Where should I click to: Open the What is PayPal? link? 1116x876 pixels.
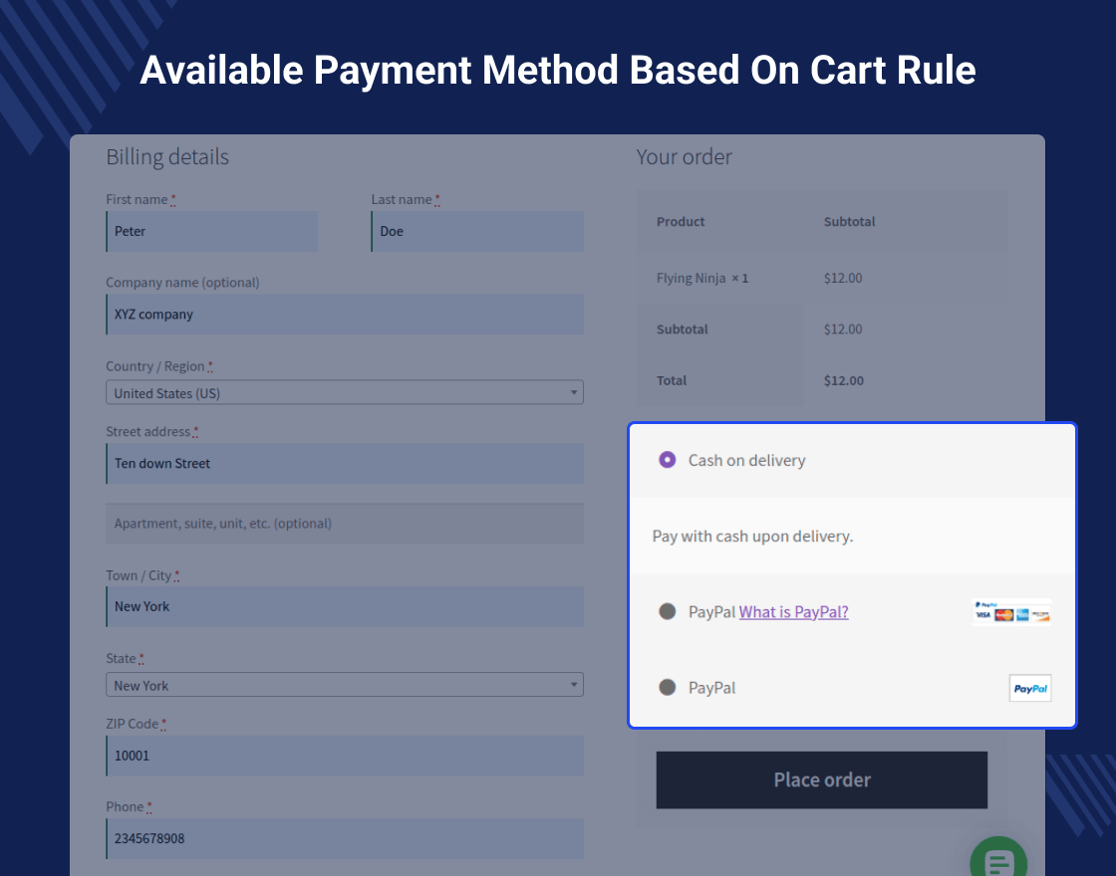click(x=793, y=612)
